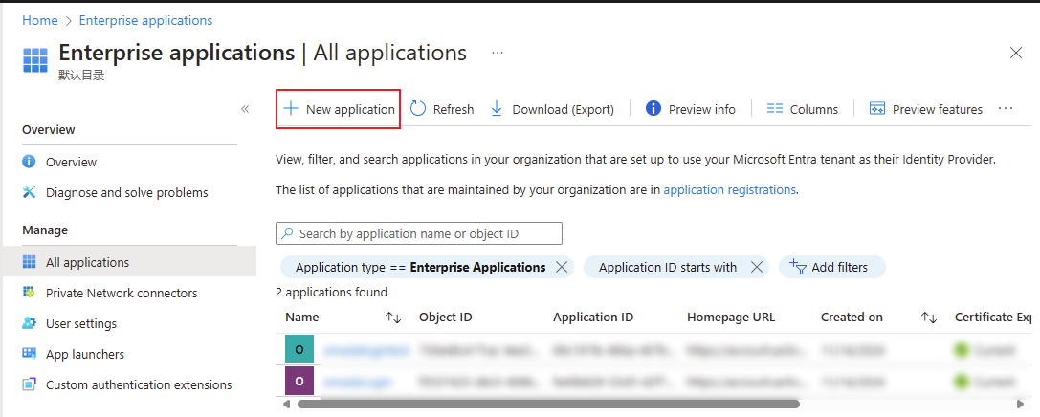Image resolution: width=1040 pixels, height=417 pixels.
Task: Click the magnifier icon in search box
Action: click(287, 233)
